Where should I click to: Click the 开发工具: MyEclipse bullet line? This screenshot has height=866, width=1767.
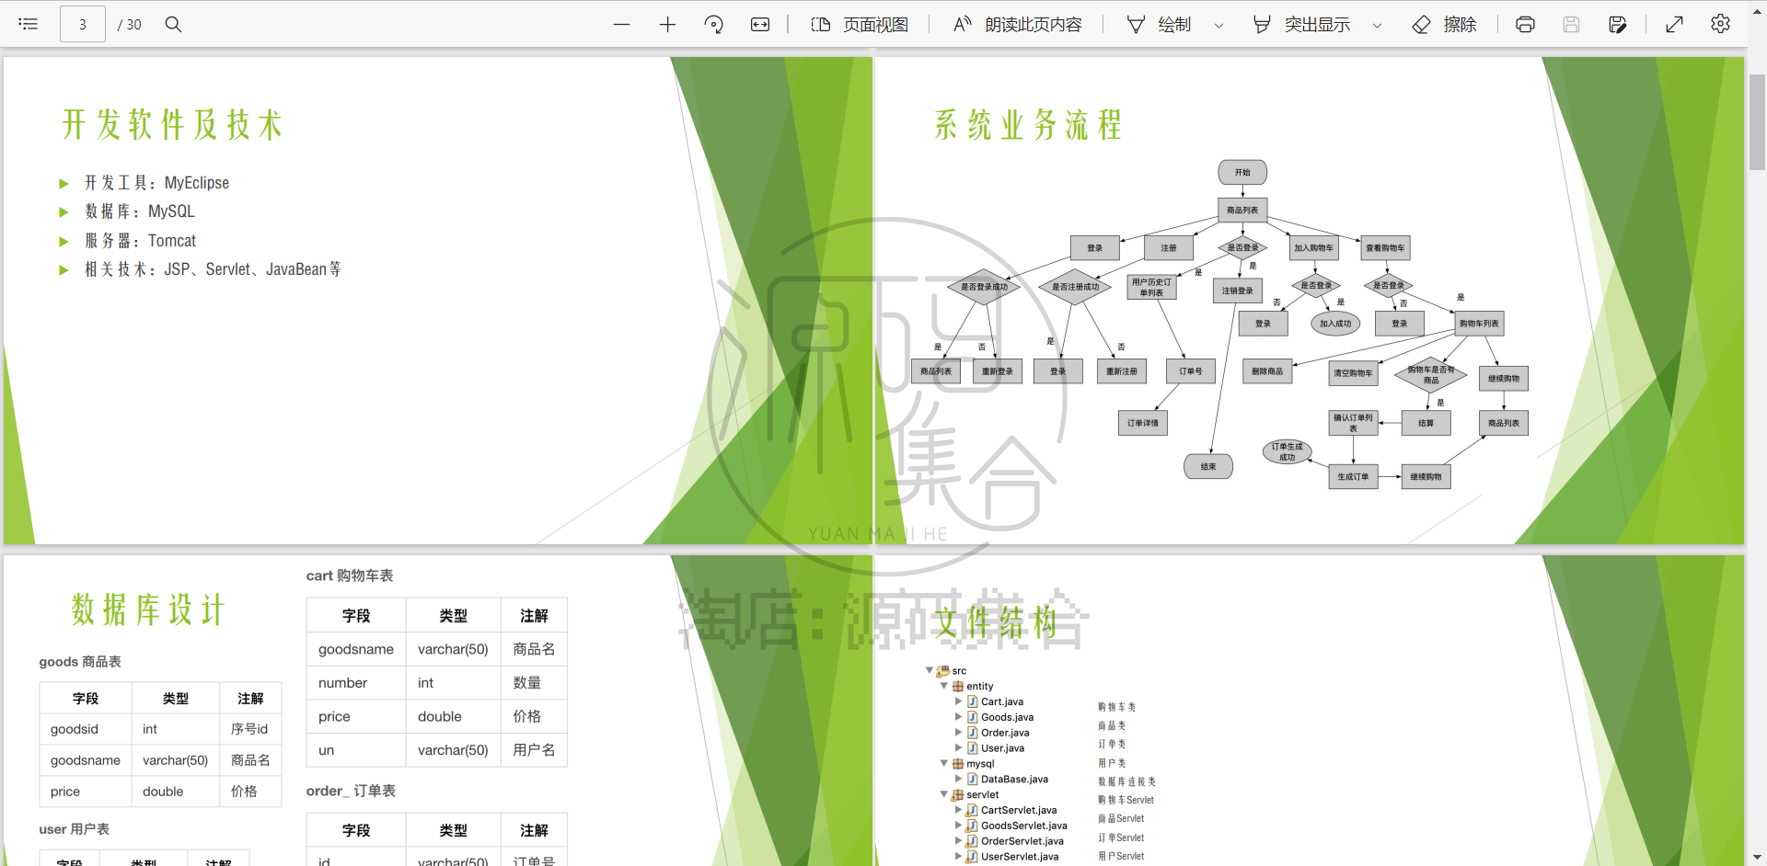click(156, 183)
